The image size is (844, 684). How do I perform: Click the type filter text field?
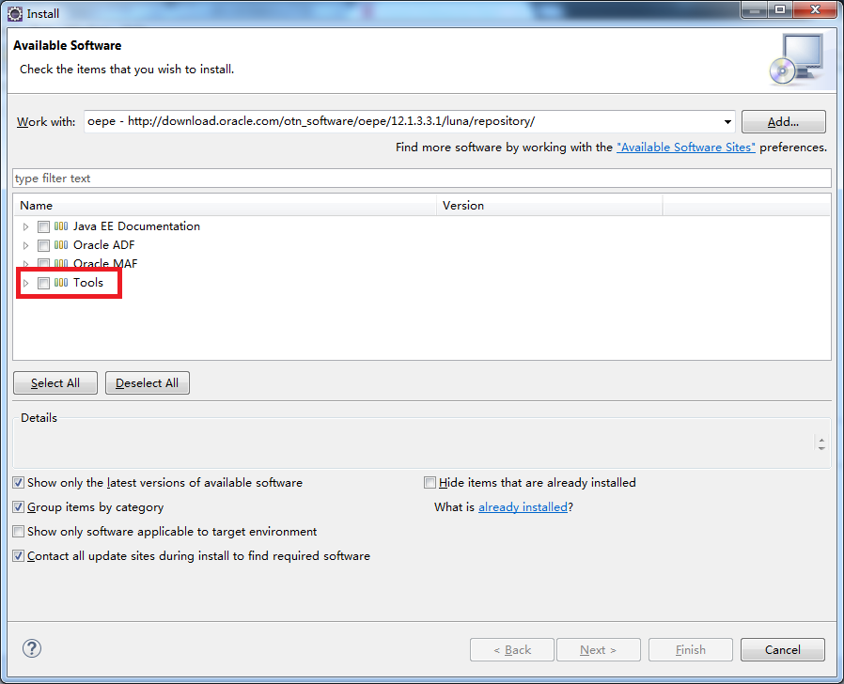422,179
